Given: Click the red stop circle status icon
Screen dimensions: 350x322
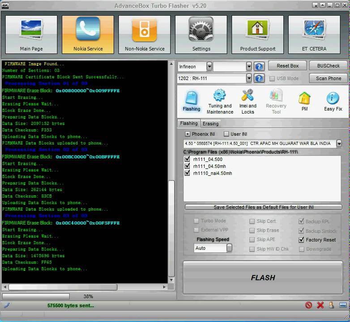Looking at the screenshot, I should pos(308,305).
